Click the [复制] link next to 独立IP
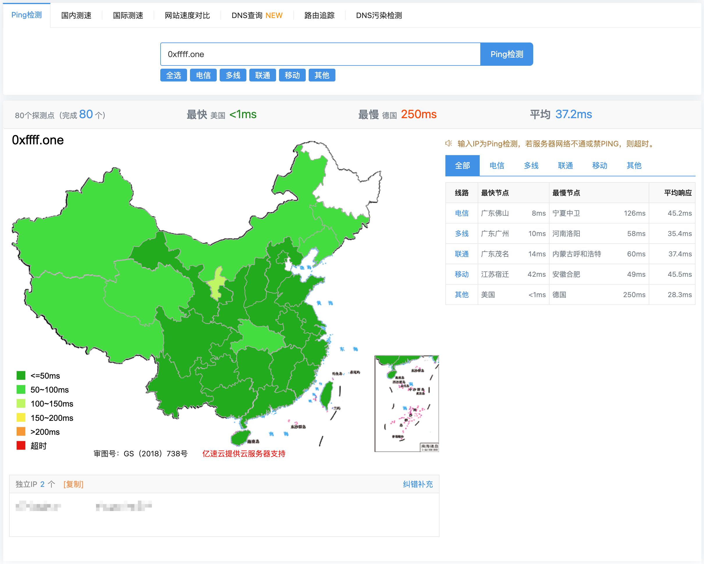Screen dimensions: 704x564 pyautogui.click(x=74, y=484)
